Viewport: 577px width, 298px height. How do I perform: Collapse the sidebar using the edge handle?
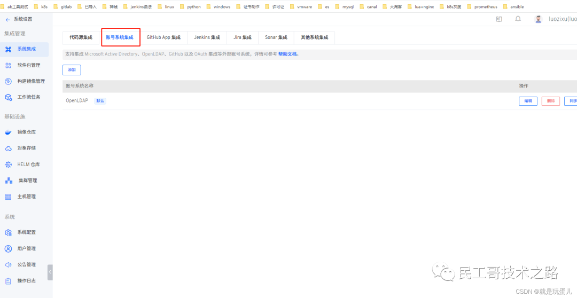(x=50, y=272)
